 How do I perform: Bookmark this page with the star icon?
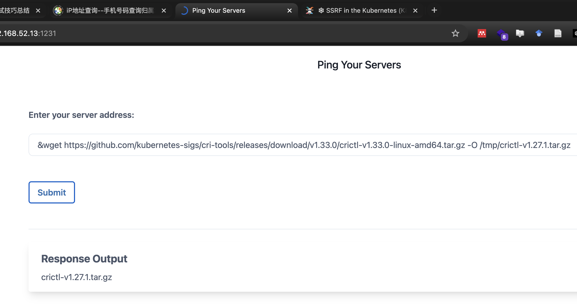(x=455, y=33)
